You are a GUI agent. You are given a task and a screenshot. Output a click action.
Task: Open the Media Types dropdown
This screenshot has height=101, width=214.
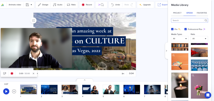click(x=180, y=39)
